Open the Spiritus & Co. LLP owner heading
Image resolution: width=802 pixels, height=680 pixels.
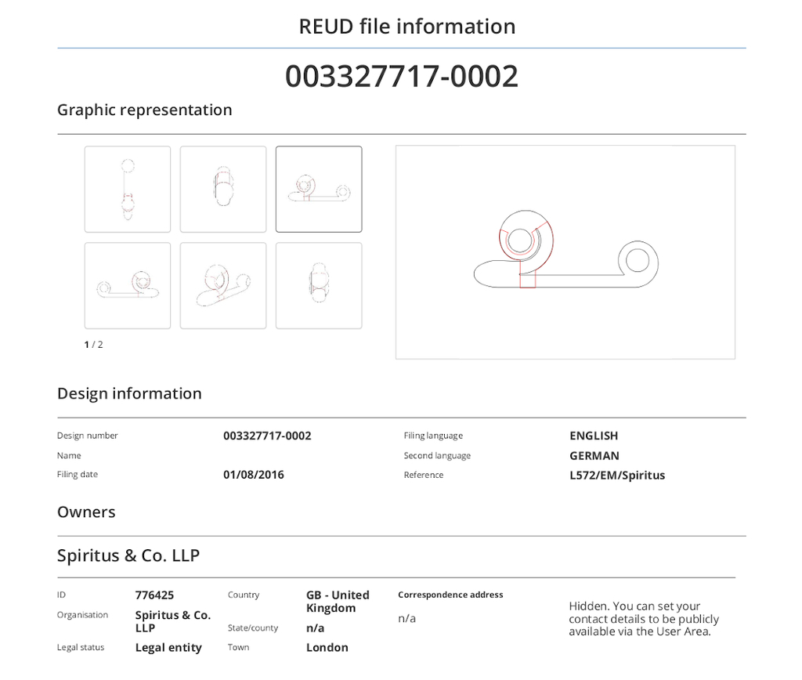click(128, 555)
